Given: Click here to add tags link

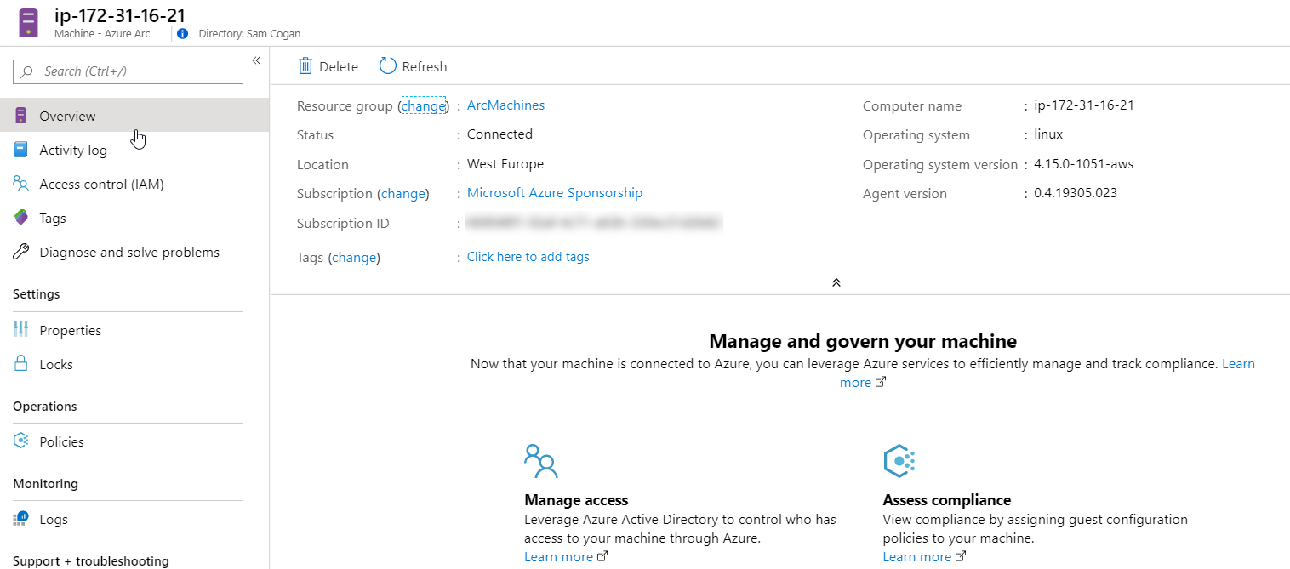Looking at the screenshot, I should pyautogui.click(x=528, y=257).
